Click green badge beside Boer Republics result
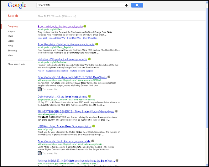Screen dimensions: 209x167 tap(97, 44)
